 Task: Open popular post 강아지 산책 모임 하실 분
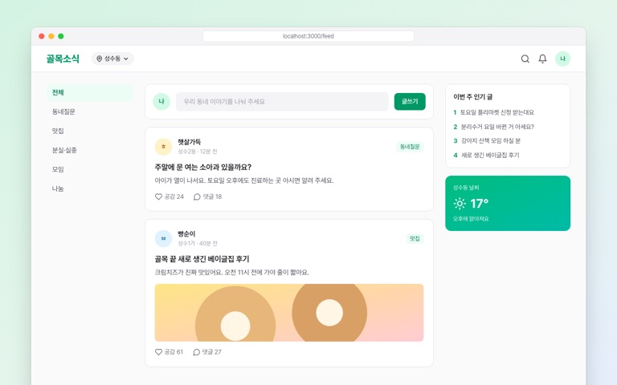click(491, 141)
